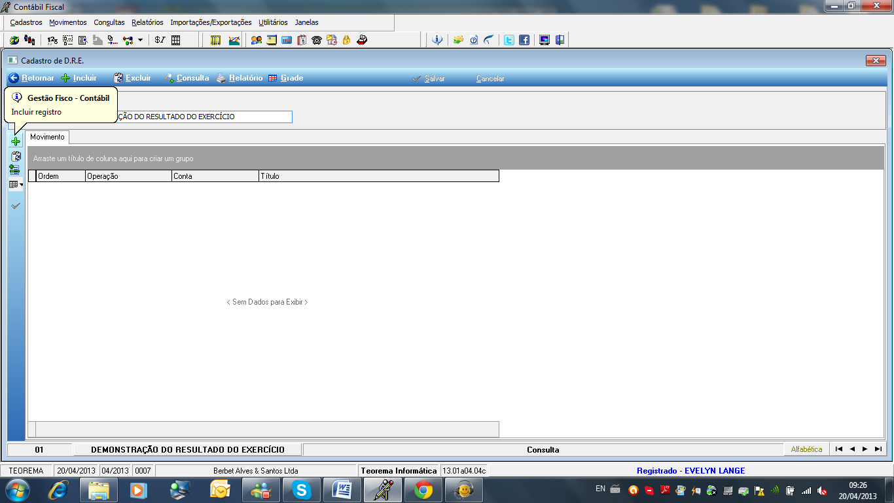Open the Importações/Exportações menu
The height and width of the screenshot is (503, 894).
pyautogui.click(x=211, y=22)
